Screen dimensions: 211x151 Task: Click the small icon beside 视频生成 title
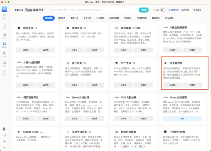click(84, 28)
